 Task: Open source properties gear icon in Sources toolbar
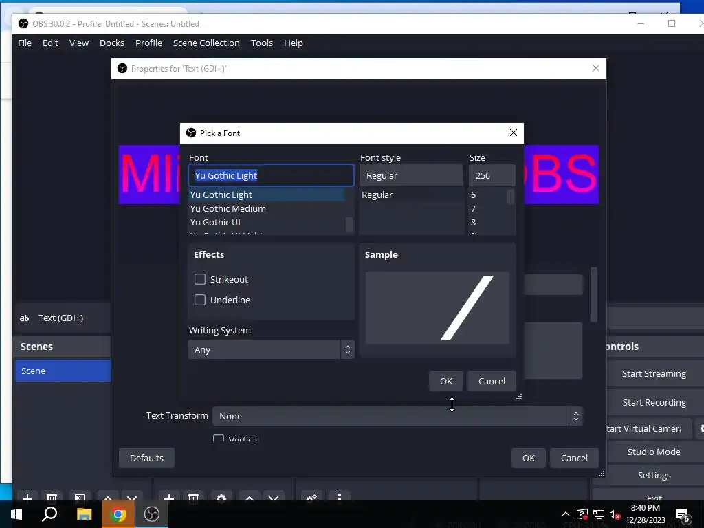pyautogui.click(x=221, y=497)
